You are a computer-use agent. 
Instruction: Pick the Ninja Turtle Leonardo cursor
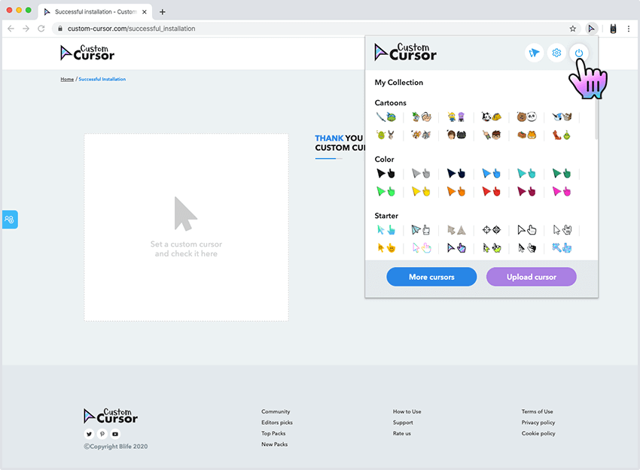pyautogui.click(x=386, y=117)
